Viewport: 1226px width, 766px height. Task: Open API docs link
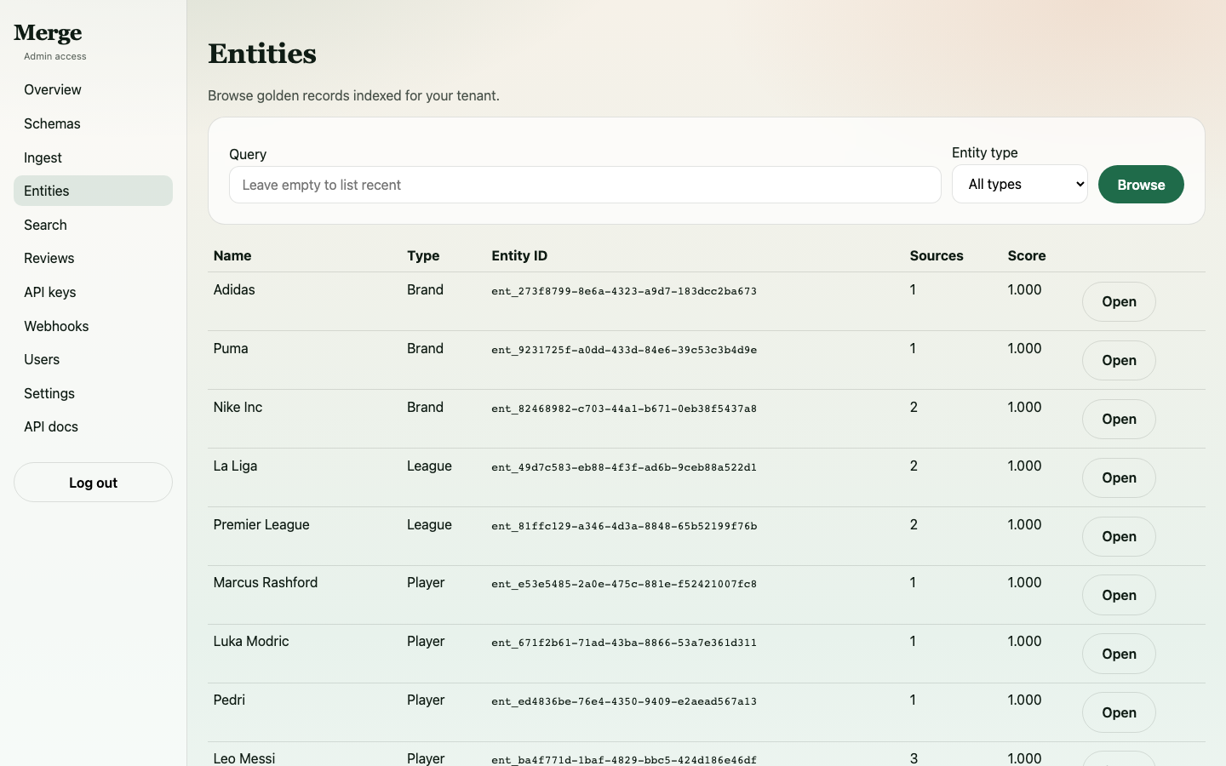[x=93, y=426]
